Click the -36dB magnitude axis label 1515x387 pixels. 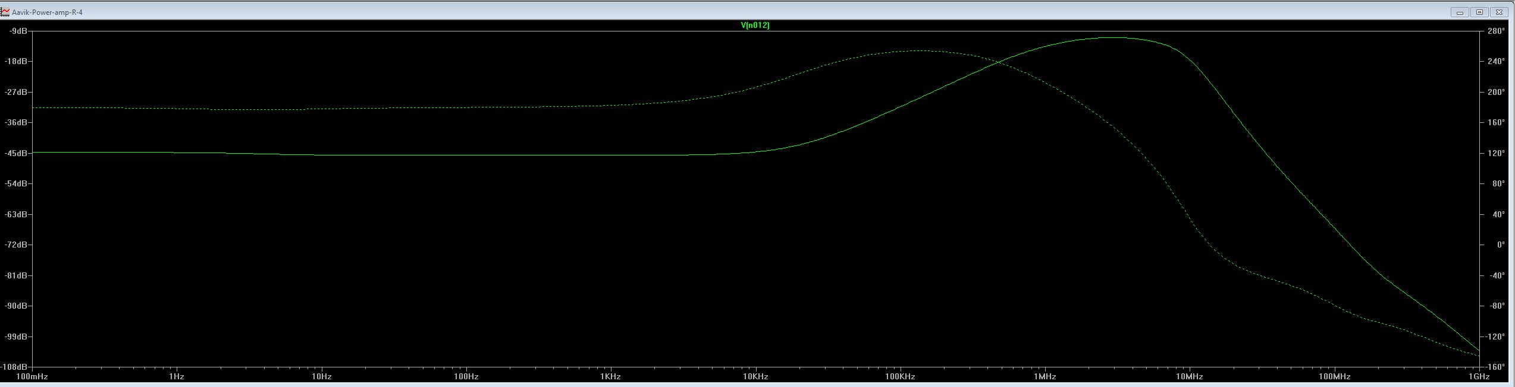[16, 122]
